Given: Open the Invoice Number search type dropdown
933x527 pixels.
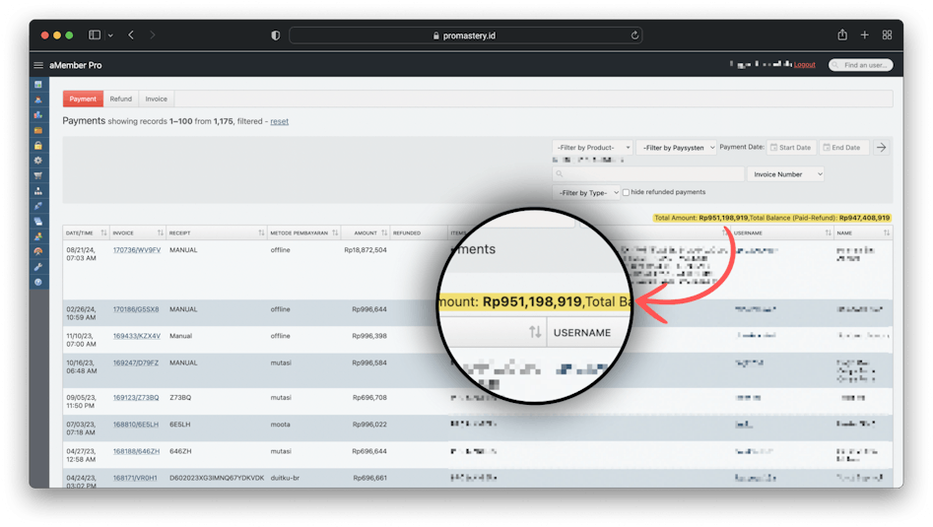Looking at the screenshot, I should tap(785, 174).
